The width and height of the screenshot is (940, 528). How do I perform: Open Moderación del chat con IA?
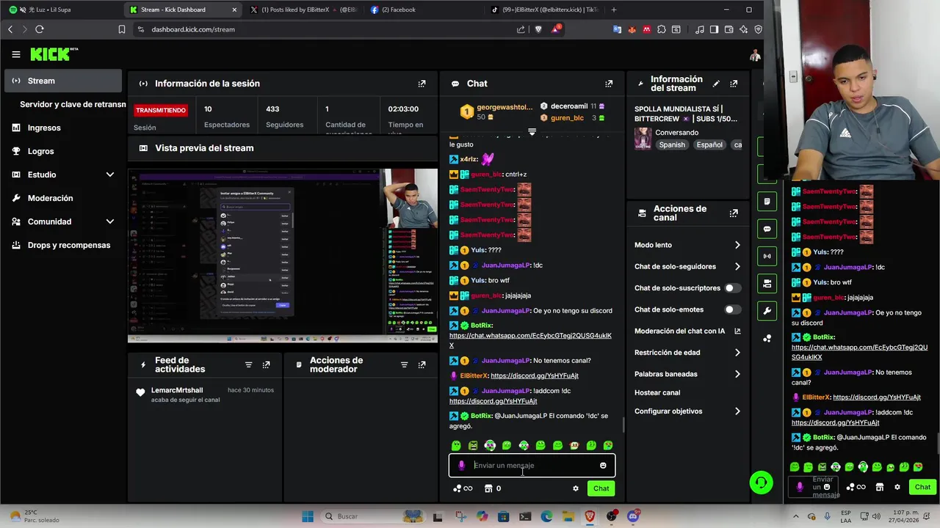pos(687,331)
